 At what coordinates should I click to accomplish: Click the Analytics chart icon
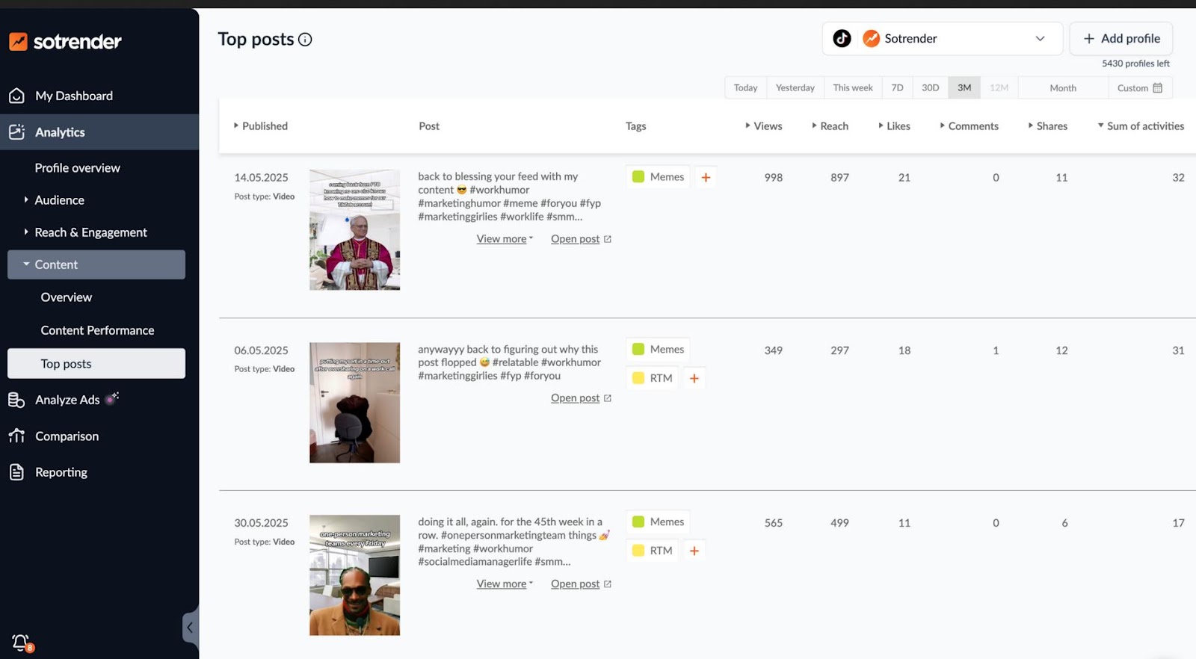[x=16, y=132]
